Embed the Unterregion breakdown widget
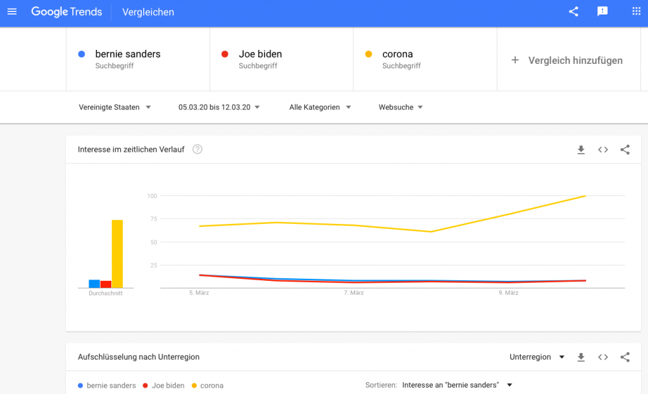This screenshot has width=648, height=394. pos(603,357)
